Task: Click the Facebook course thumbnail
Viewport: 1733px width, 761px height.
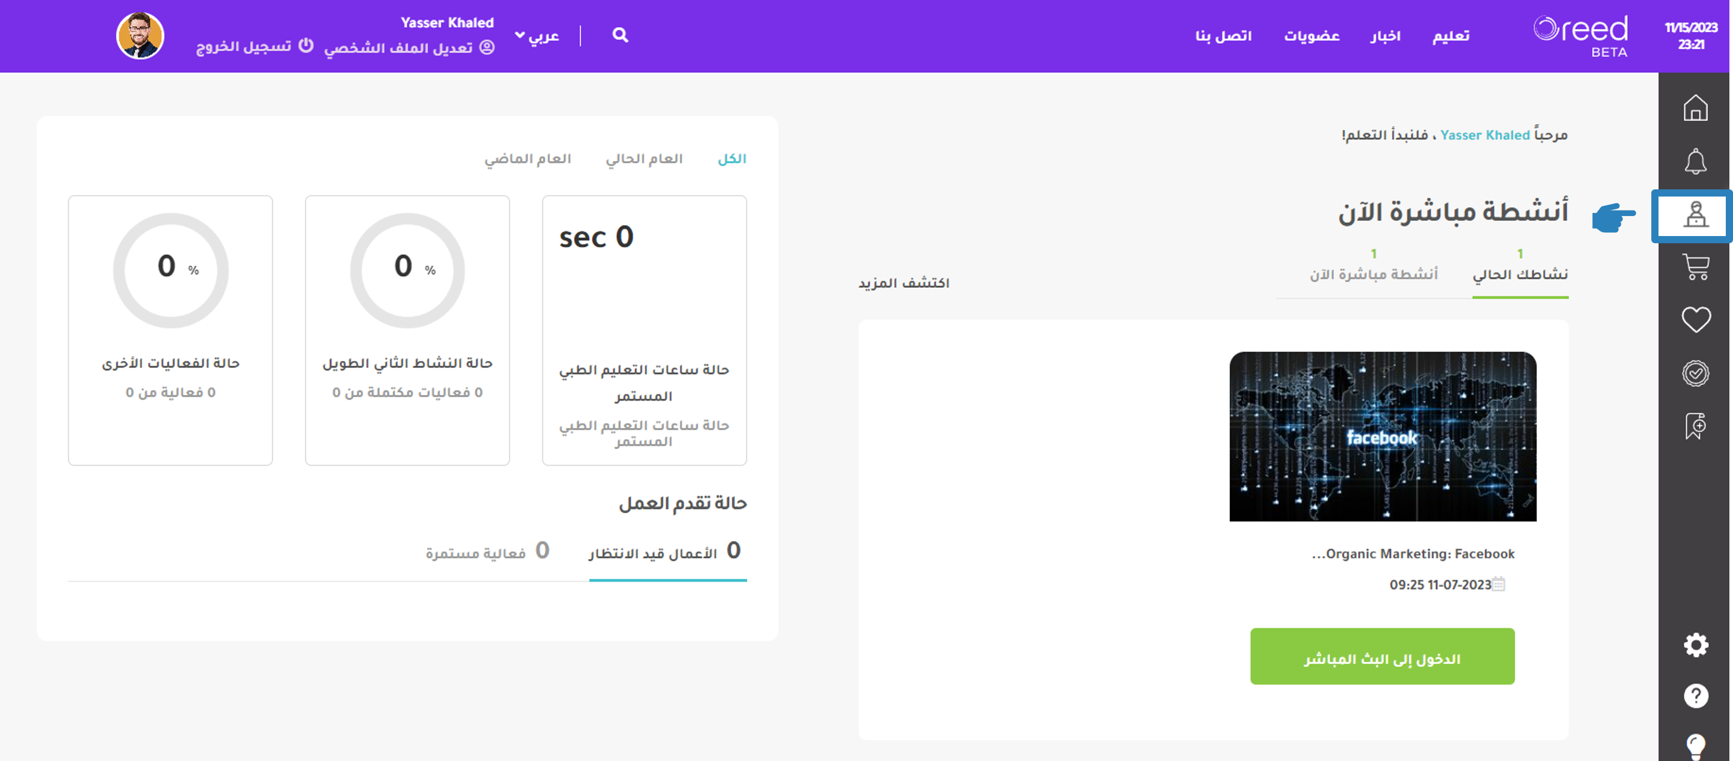Action: [1383, 436]
